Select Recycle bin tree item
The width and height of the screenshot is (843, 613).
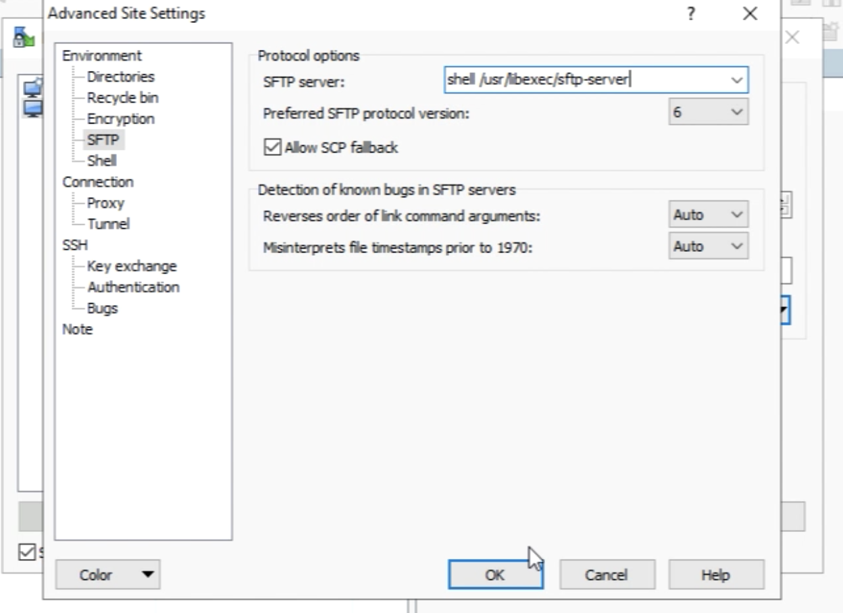coord(122,97)
